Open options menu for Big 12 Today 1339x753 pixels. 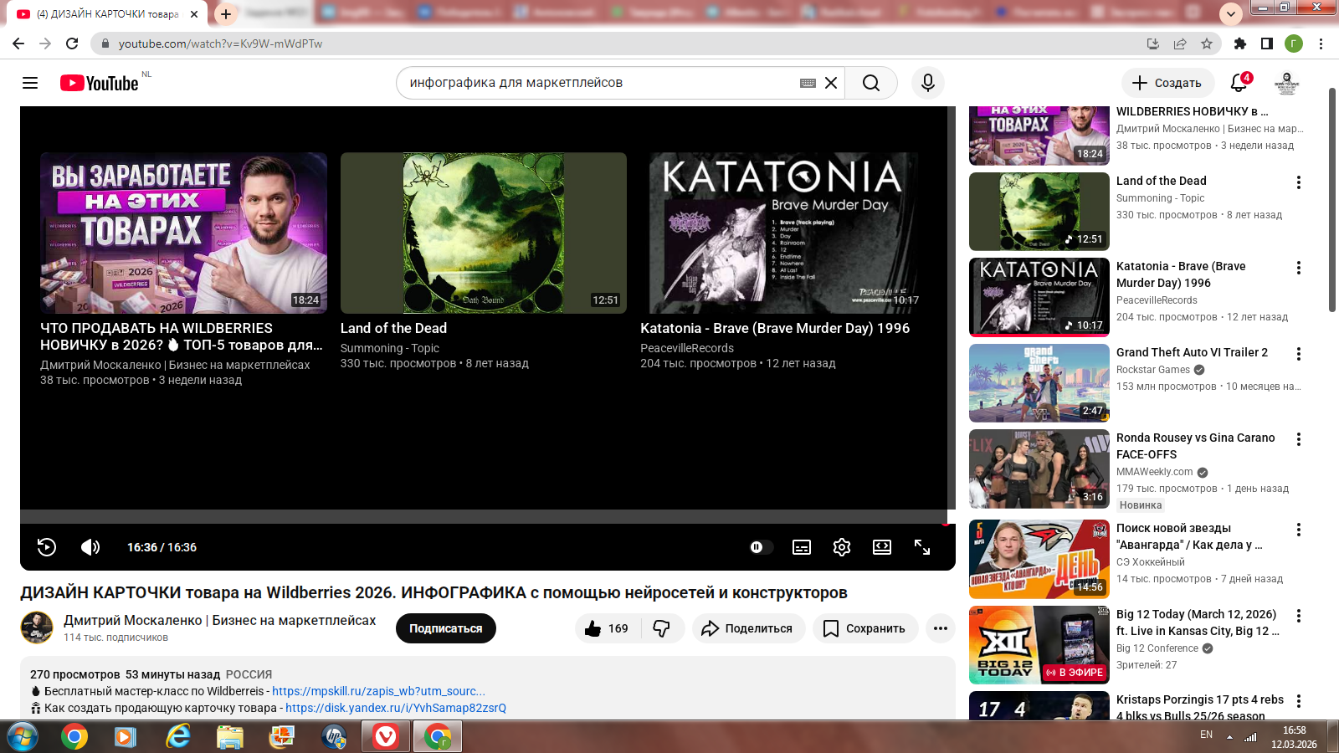pos(1299,616)
